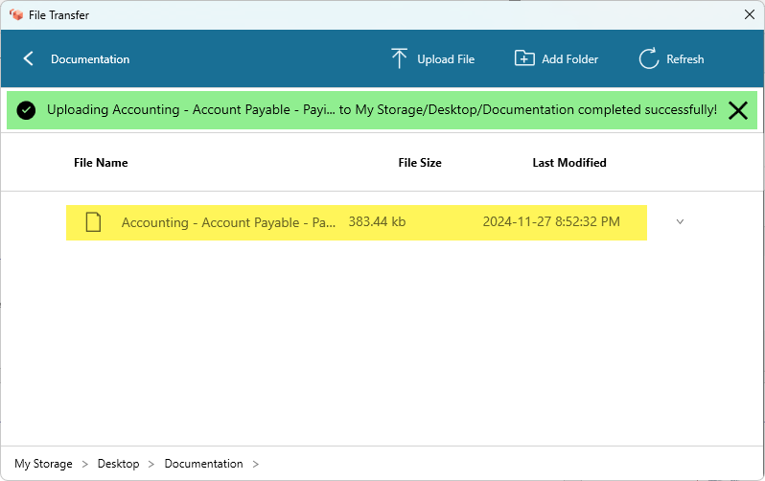The width and height of the screenshot is (765, 481).
Task: Click Documentation in the bottom breadcrumb
Action: [x=203, y=464]
